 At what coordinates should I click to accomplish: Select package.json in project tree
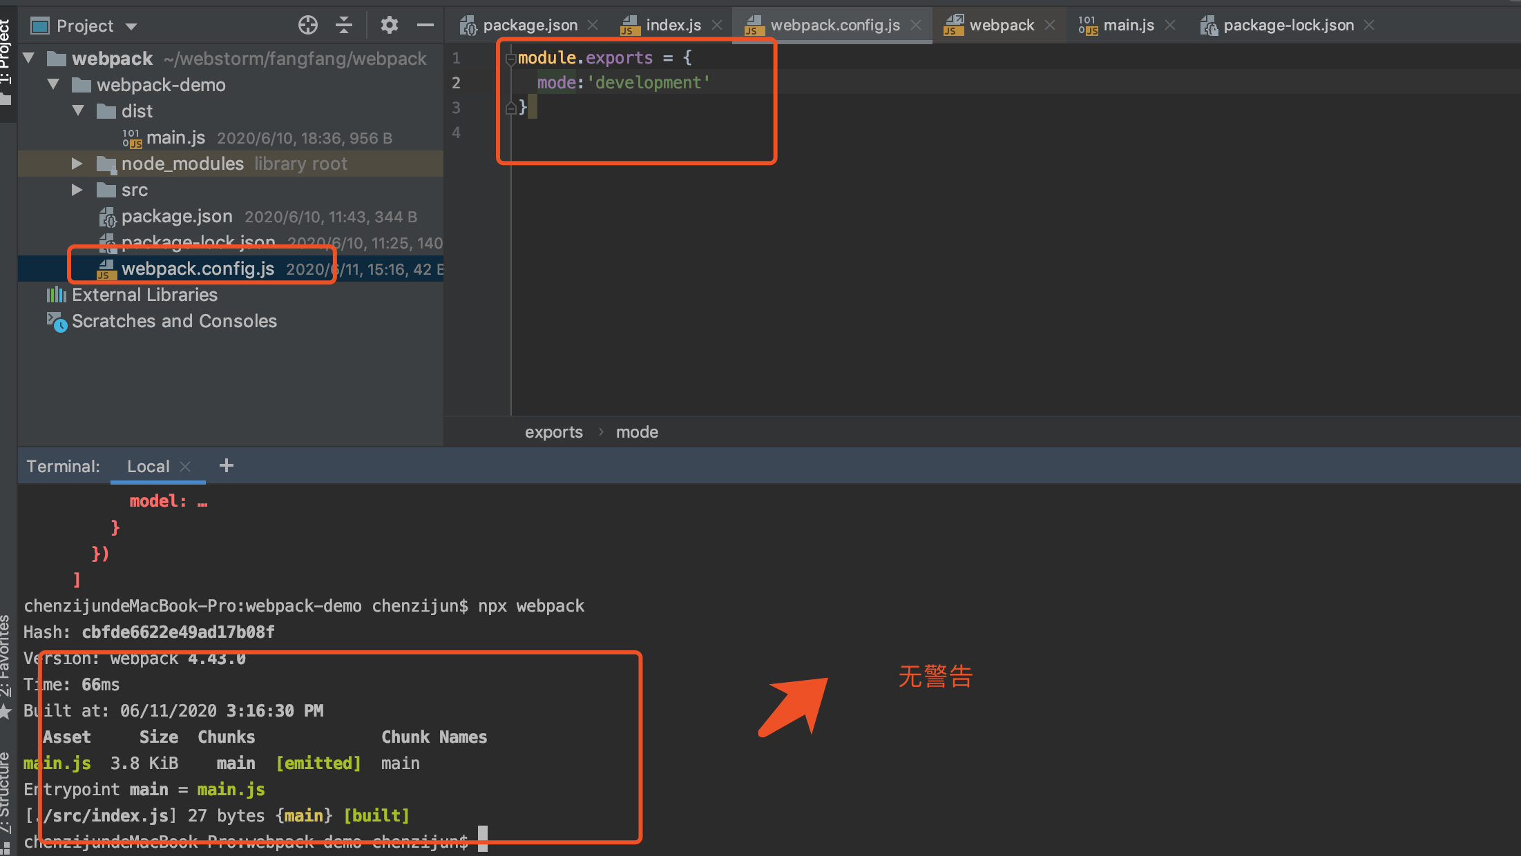(177, 217)
